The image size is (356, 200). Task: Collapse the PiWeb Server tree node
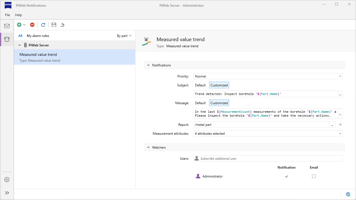19,45
